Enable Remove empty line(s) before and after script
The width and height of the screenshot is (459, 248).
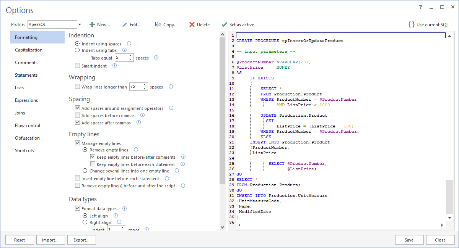(x=78, y=186)
